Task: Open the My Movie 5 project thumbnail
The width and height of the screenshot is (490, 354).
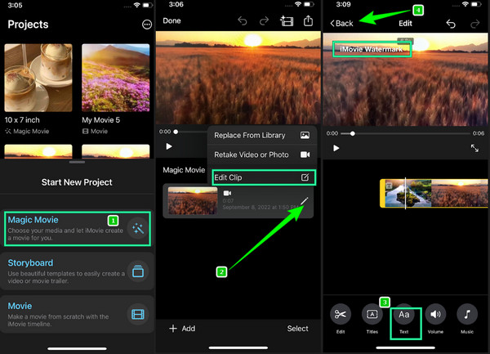Action: (x=116, y=78)
